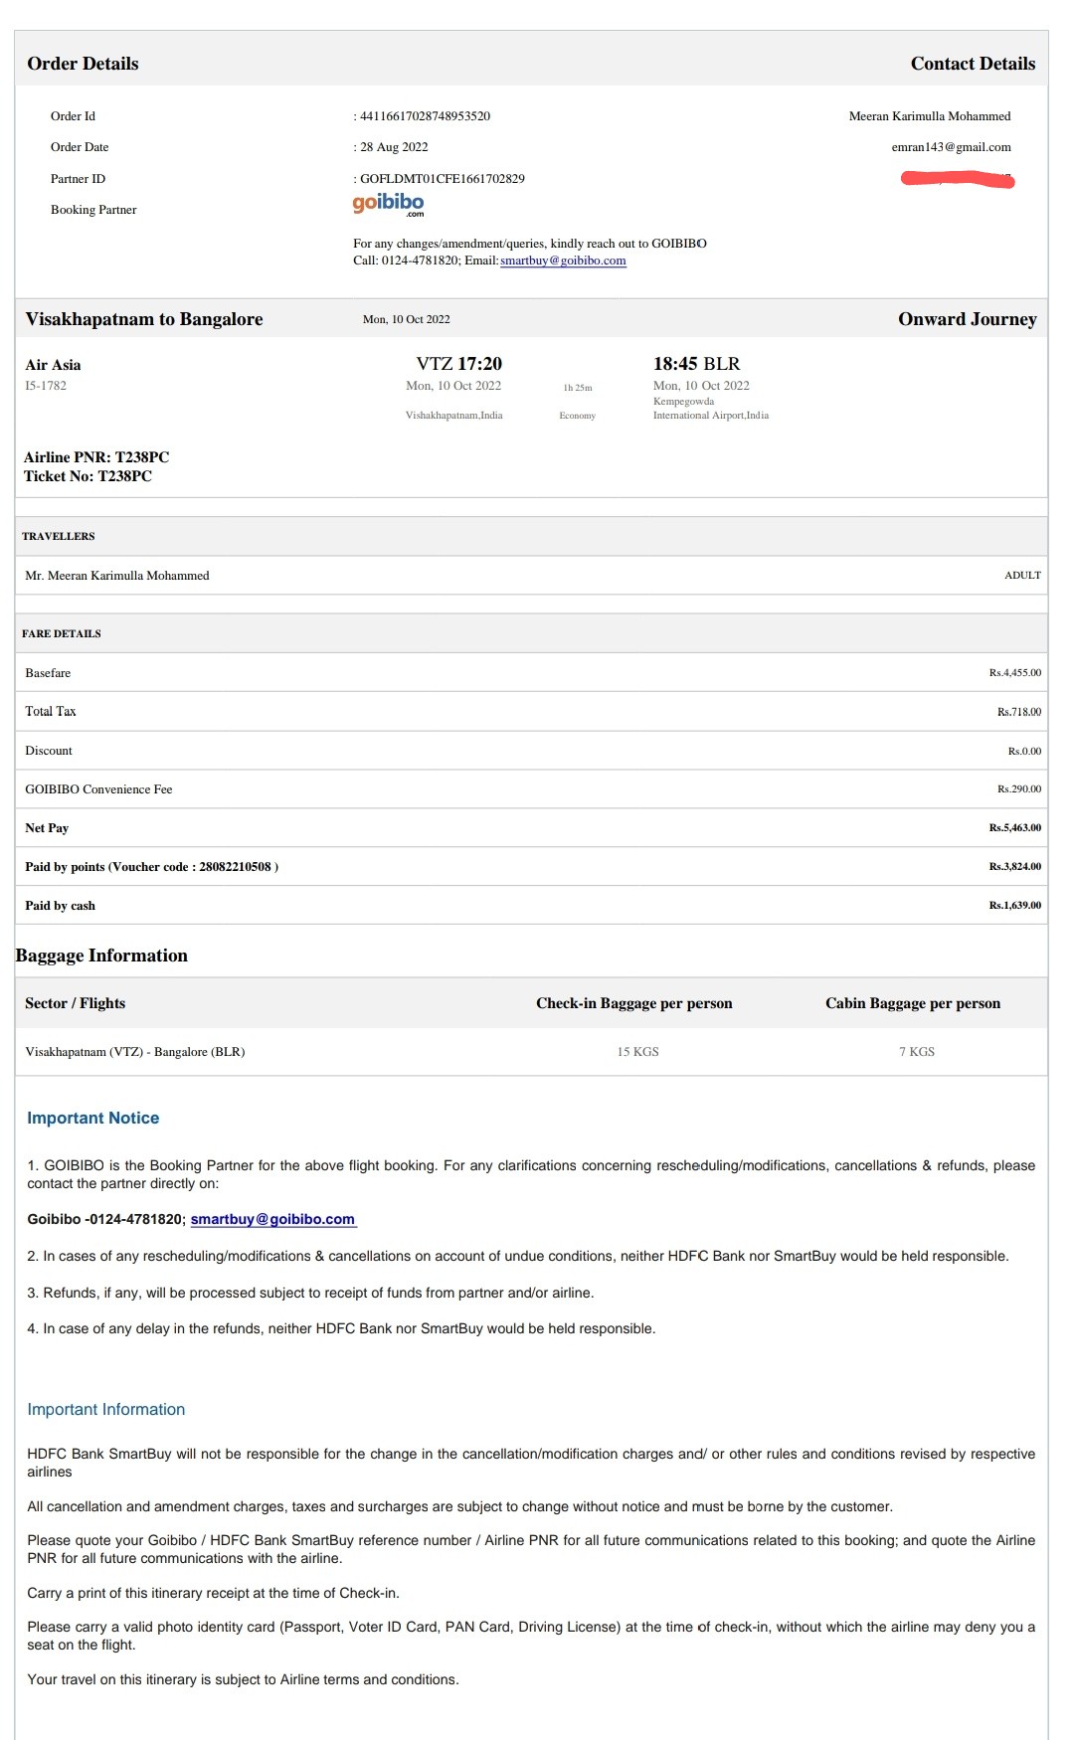The width and height of the screenshot is (1074, 1740).
Task: Select the Air Asia airline name
Action: click(x=54, y=365)
